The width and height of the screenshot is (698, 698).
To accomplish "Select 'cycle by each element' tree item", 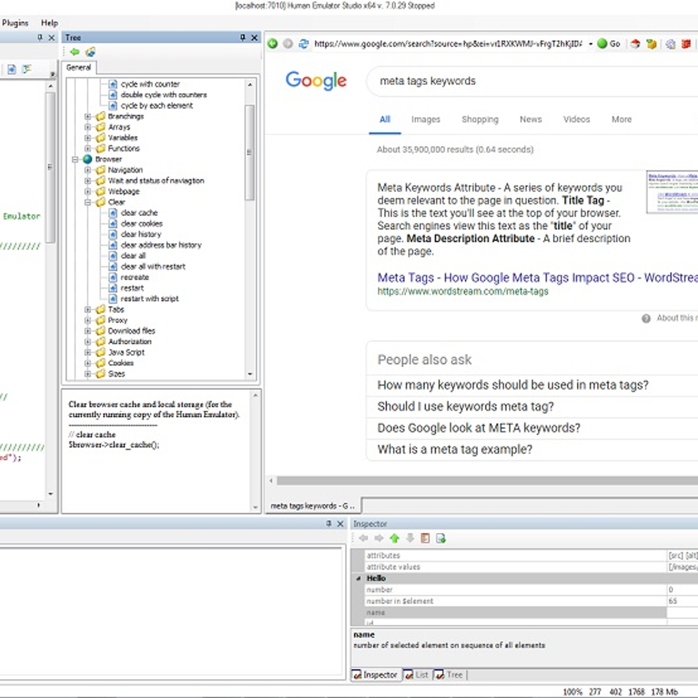I will tap(157, 105).
